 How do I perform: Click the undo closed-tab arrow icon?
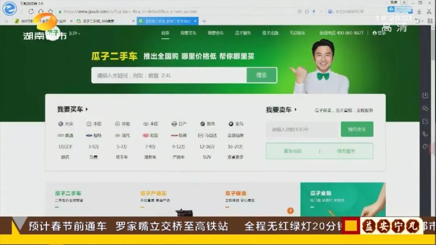[x=418, y=21]
